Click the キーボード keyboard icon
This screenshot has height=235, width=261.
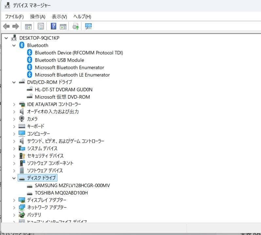tap(22, 126)
